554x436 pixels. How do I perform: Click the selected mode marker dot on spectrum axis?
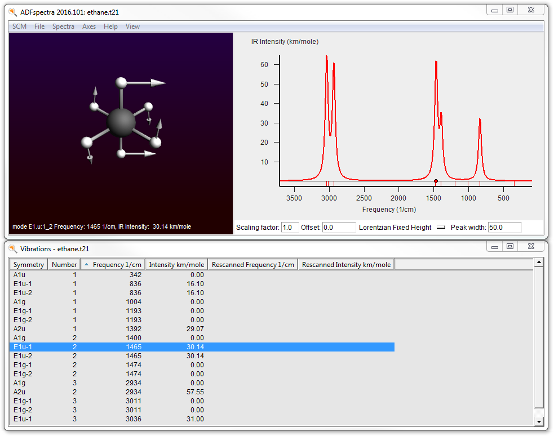(436, 181)
